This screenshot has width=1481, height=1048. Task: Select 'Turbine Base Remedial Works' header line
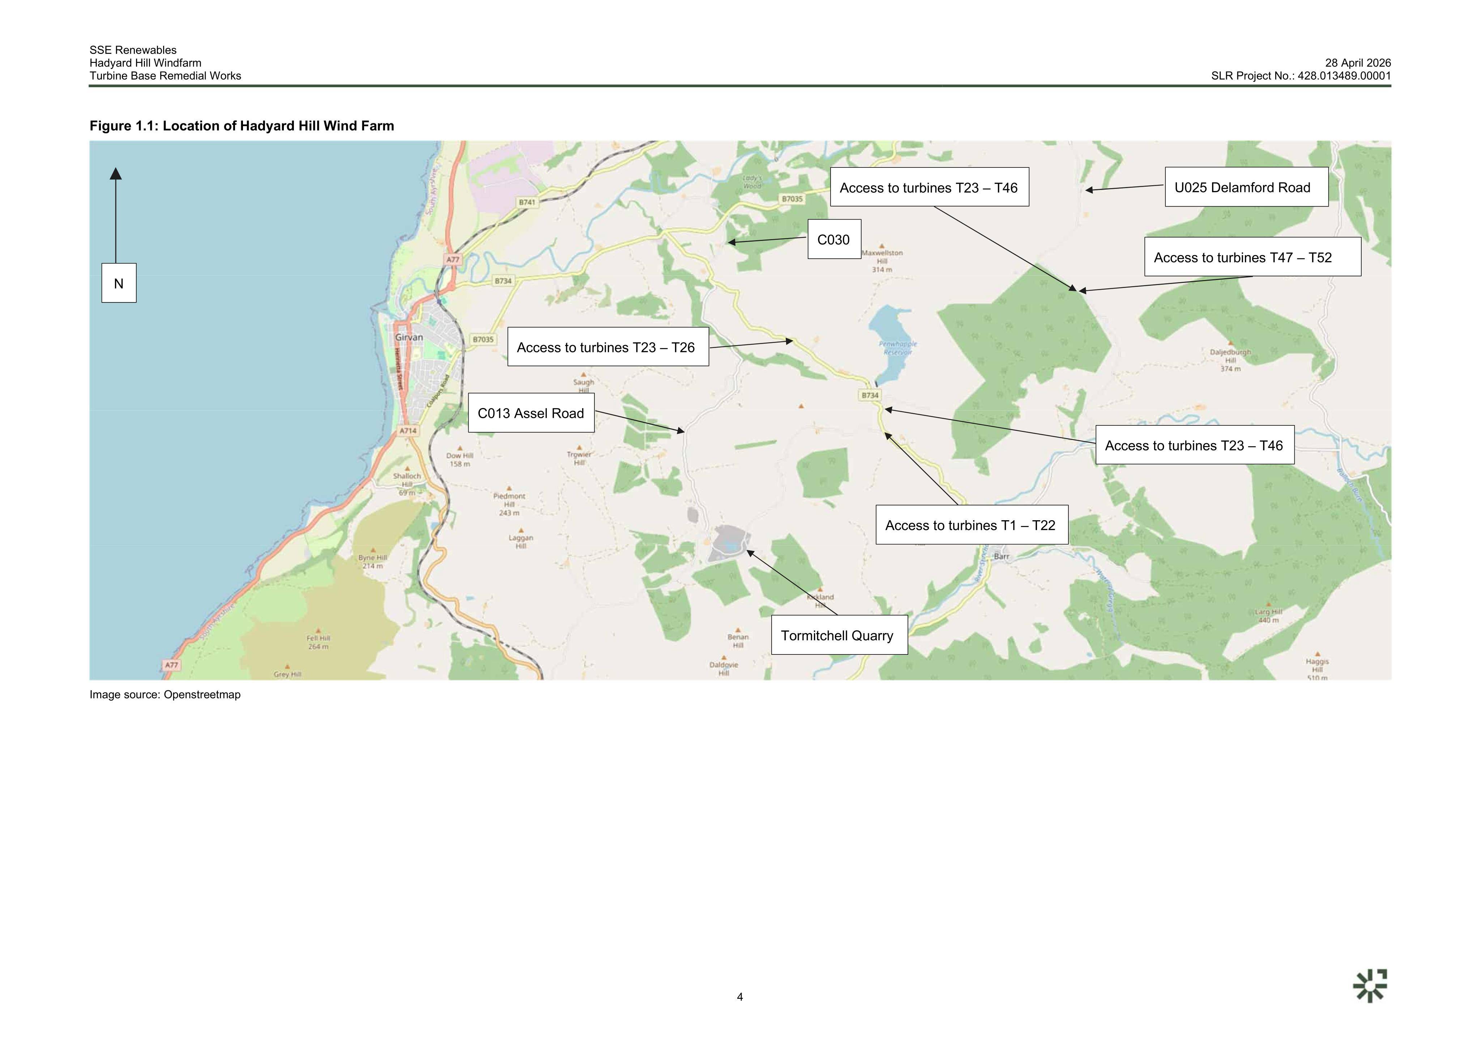(x=165, y=76)
